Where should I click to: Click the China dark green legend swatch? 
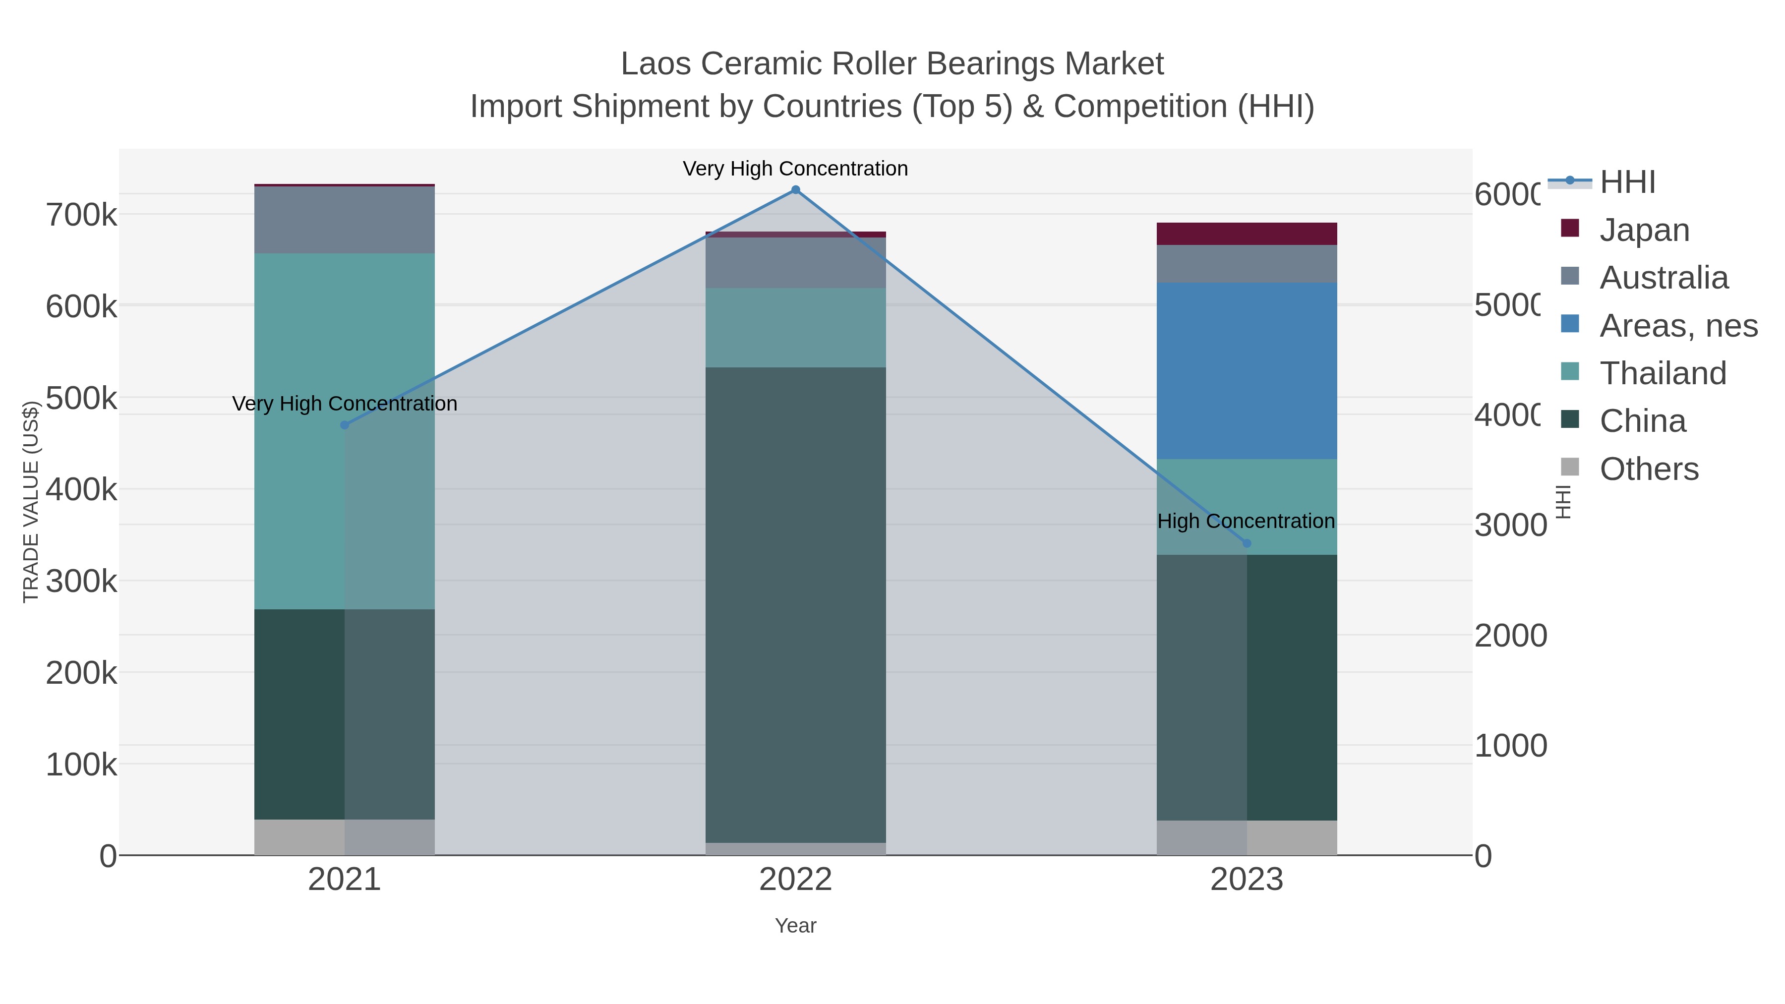point(1570,419)
